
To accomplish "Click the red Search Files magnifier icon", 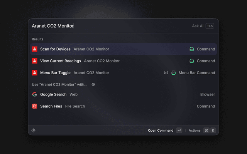I will point(34,106).
